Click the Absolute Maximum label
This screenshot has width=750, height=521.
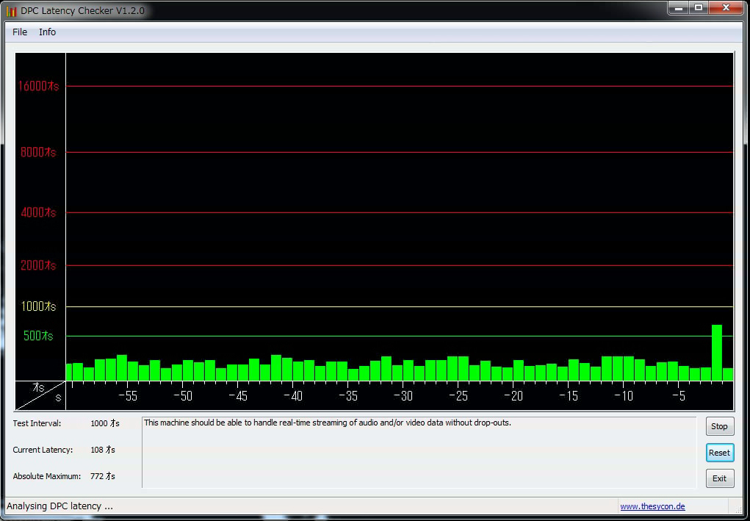tap(46, 476)
